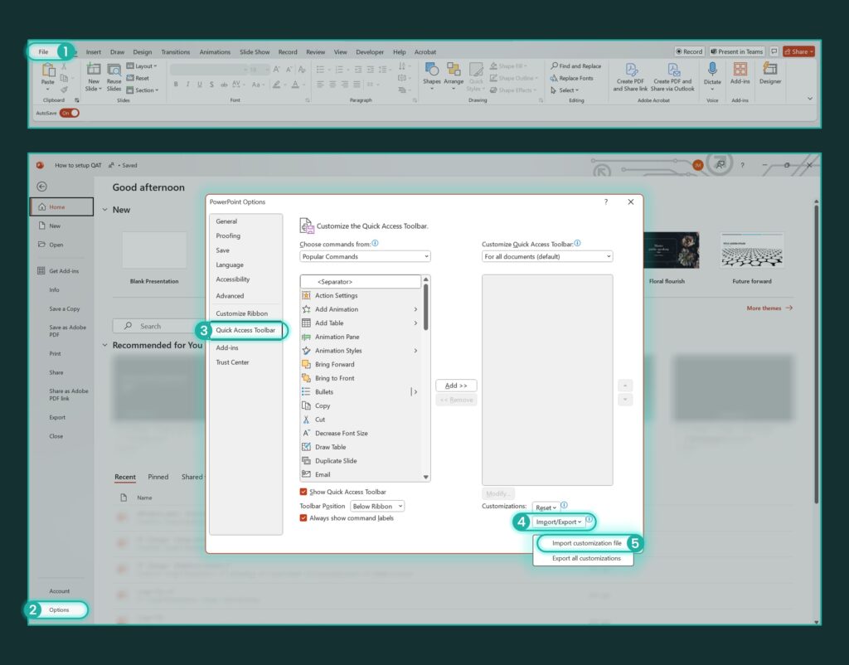Viewport: 849px width, 665px height.
Task: Open the Slide Show ribbon tab
Action: (x=255, y=52)
